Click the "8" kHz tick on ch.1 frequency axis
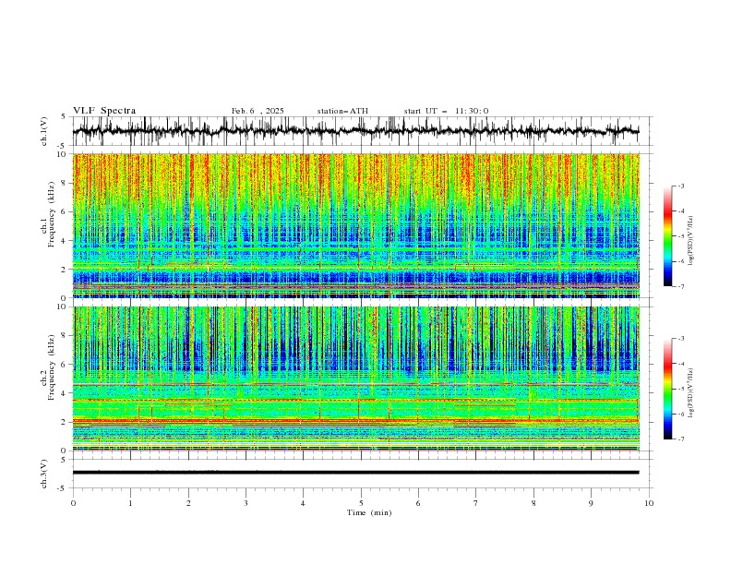The height and width of the screenshot is (565, 731). pos(65,183)
